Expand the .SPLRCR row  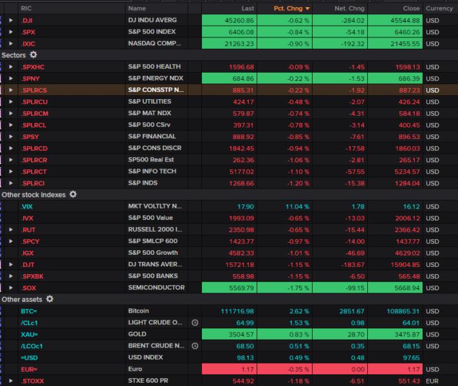coord(11,160)
